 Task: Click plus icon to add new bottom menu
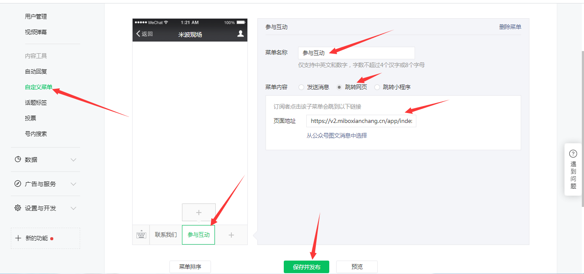coord(231,235)
